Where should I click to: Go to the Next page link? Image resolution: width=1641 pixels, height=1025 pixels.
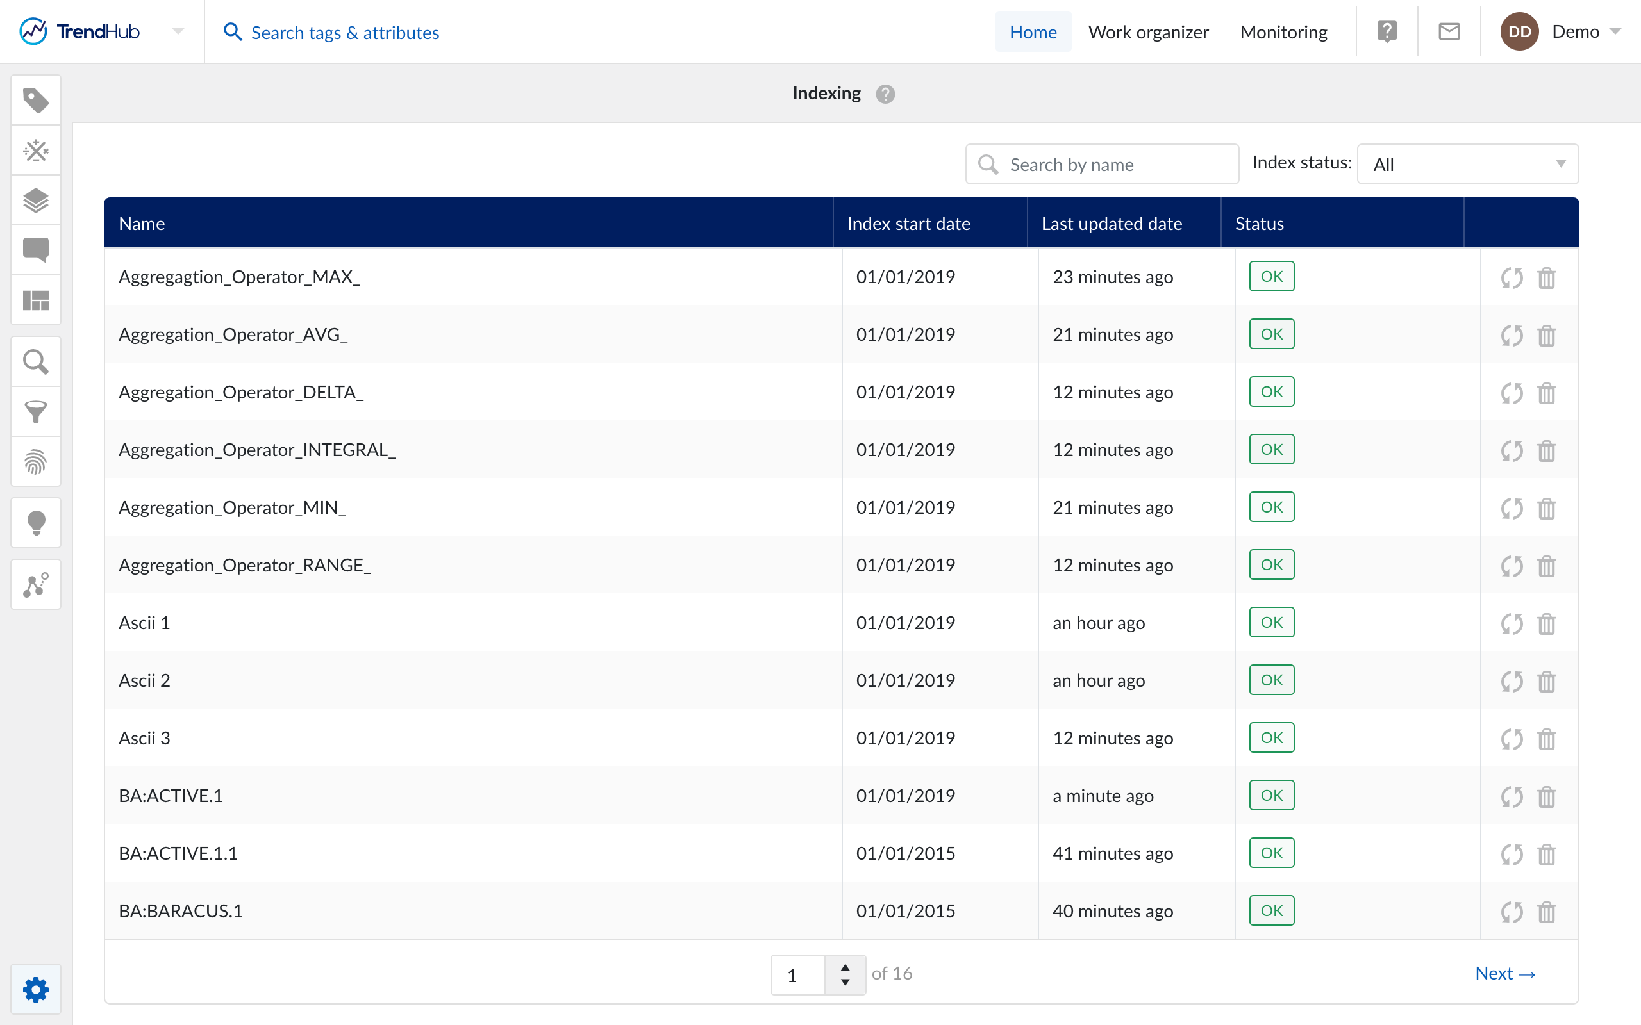point(1504,974)
